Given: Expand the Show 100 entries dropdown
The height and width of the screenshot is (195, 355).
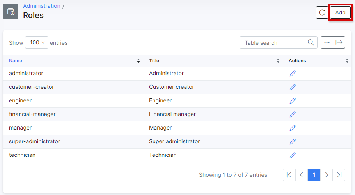Looking at the screenshot, I should point(37,42).
